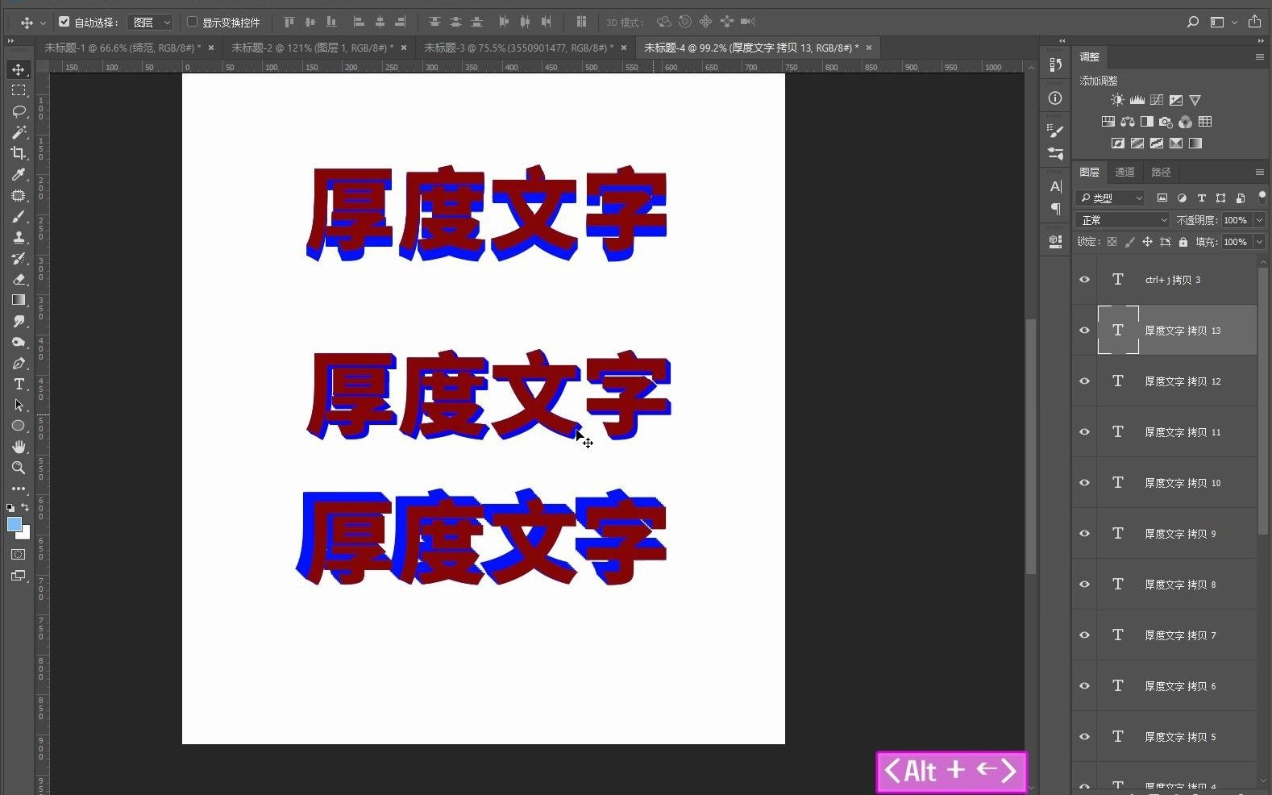1272x795 pixels.
Task: Select the 厚度文字 拷贝 7 layer
Action: point(1177,635)
